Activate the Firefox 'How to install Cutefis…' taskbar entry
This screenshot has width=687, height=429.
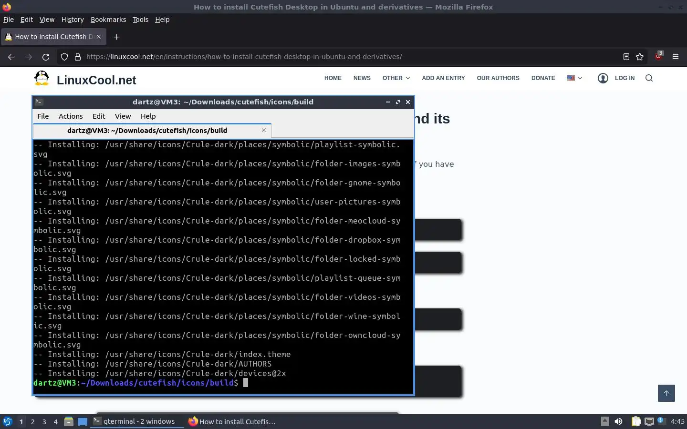click(x=232, y=421)
